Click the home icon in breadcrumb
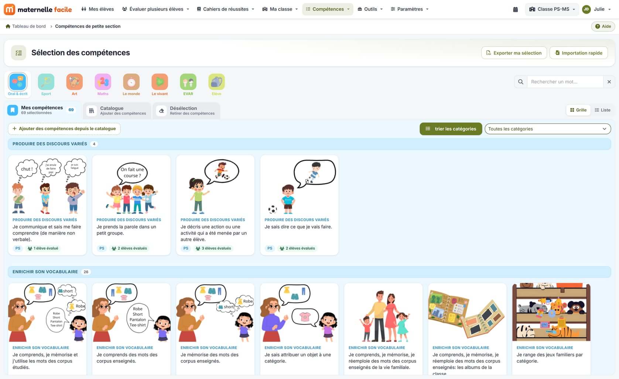The image size is (619, 379). coord(8,26)
